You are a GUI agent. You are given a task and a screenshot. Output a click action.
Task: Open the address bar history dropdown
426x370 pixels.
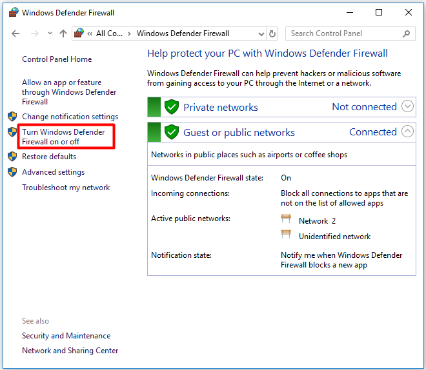click(x=261, y=34)
